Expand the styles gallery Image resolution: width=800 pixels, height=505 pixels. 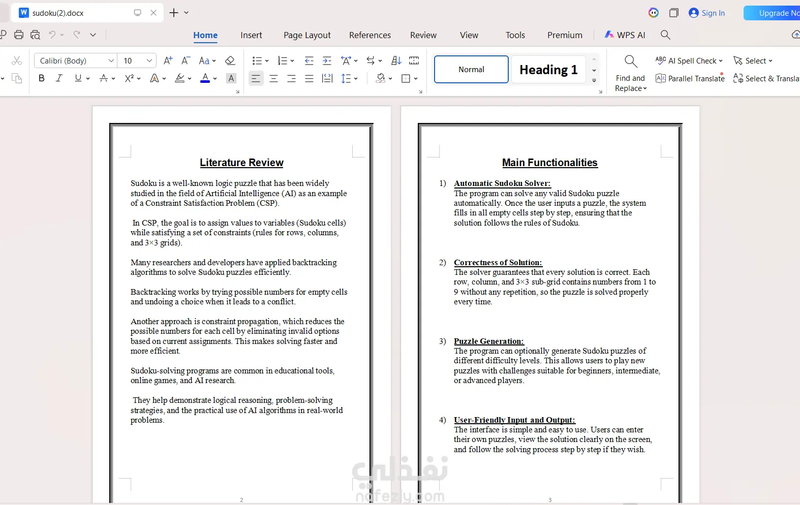[x=594, y=80]
